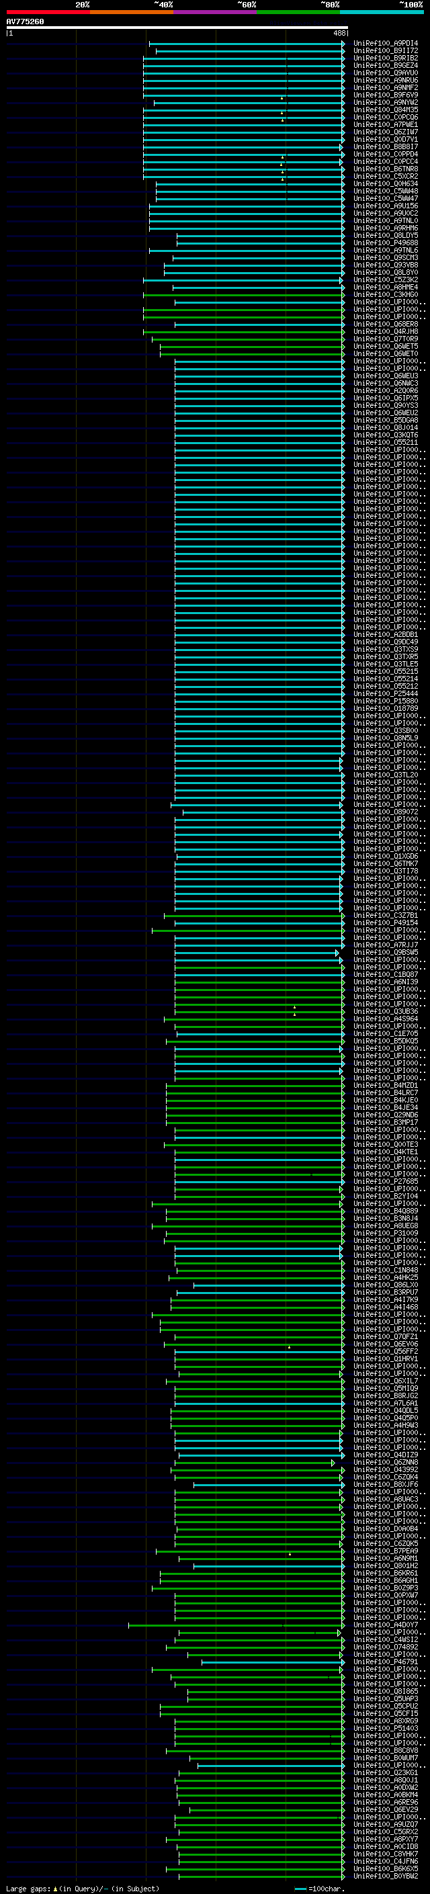The height and width of the screenshot is (1894, 430).
Task: Select the UniRef100_P25444 label
Action: pos(385,694)
